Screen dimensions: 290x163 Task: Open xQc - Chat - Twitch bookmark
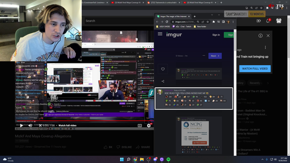[x=182, y=26]
